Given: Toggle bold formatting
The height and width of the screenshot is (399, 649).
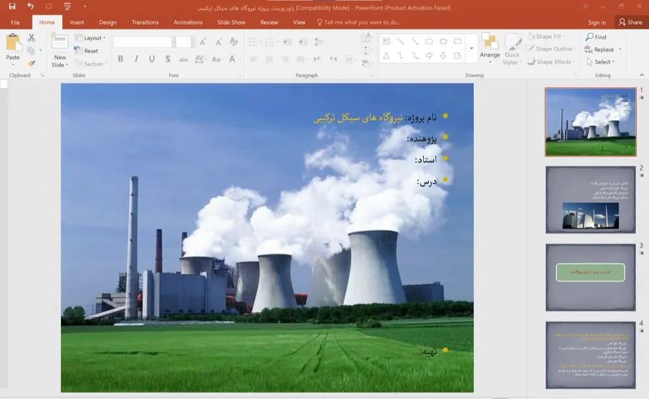Looking at the screenshot, I should (x=120, y=59).
